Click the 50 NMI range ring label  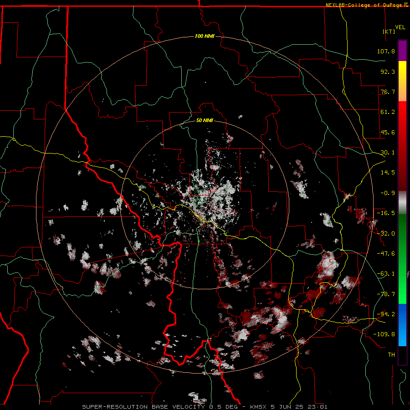point(205,121)
